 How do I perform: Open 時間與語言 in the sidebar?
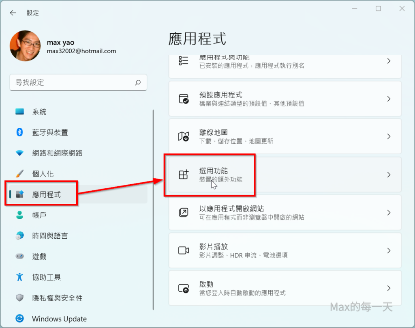[x=50, y=236]
